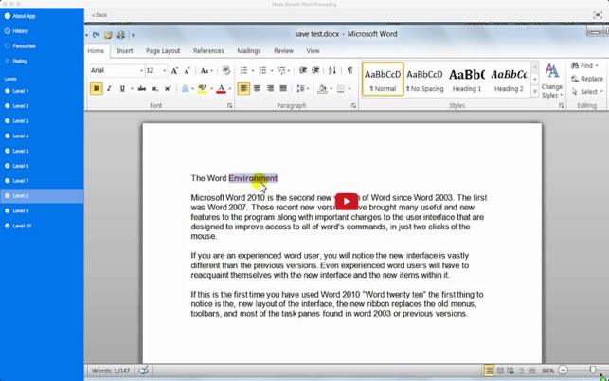Click the Clear Formatting icon
Viewport: 609px width, 381px height.
[x=226, y=70]
